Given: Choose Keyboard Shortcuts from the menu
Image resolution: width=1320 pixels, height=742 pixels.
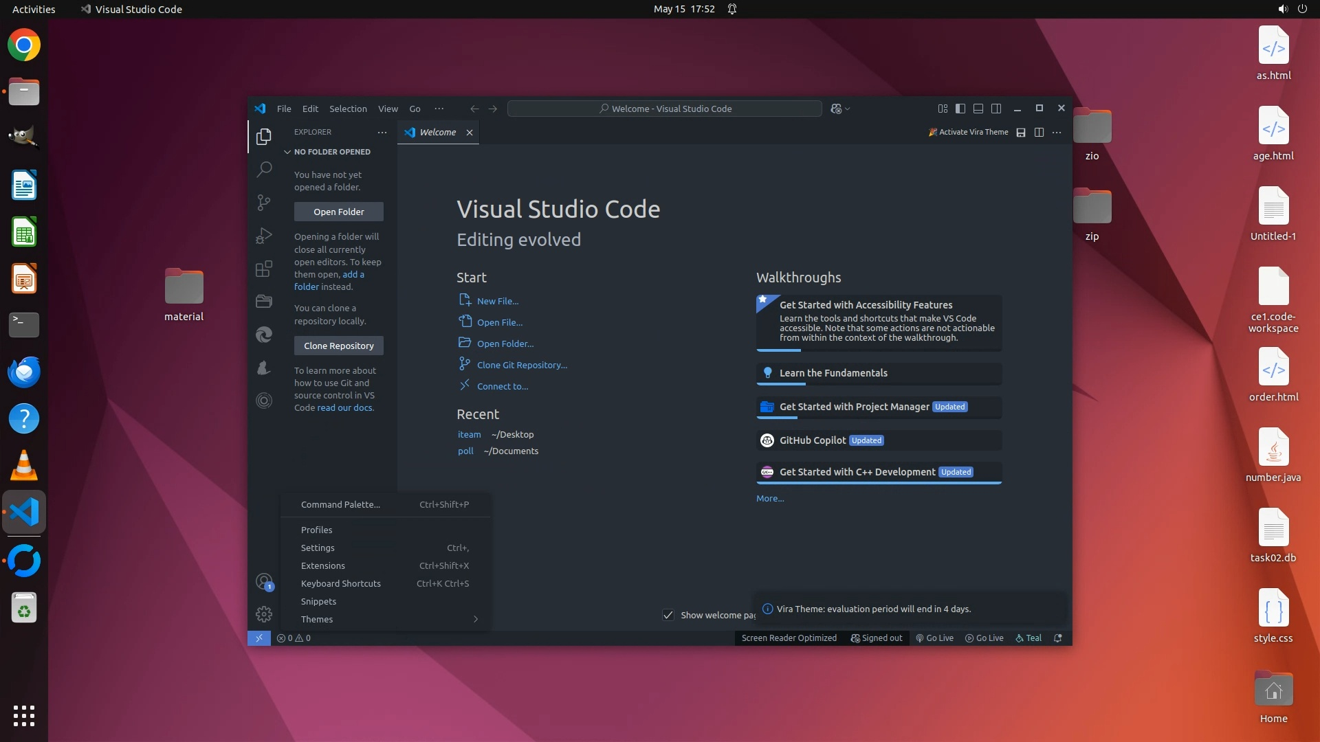Looking at the screenshot, I should tap(341, 584).
